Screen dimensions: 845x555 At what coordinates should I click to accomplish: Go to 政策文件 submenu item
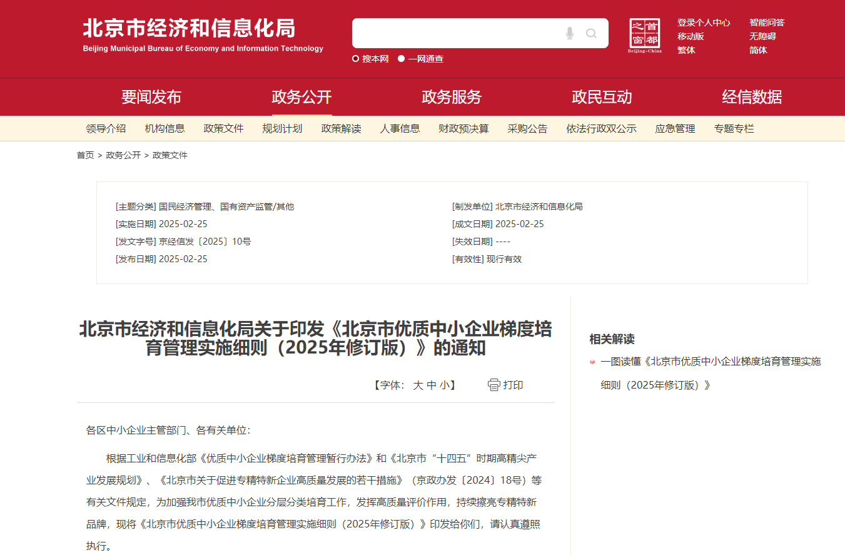coord(223,128)
